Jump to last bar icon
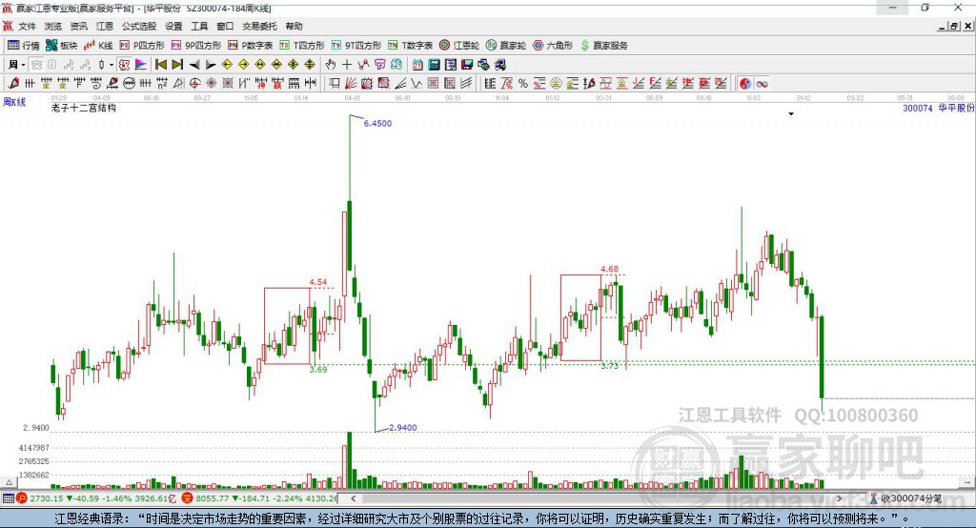The width and height of the screenshot is (976, 528). pos(177,65)
